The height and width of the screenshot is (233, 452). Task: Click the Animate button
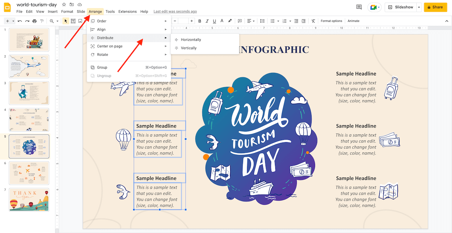(353, 21)
